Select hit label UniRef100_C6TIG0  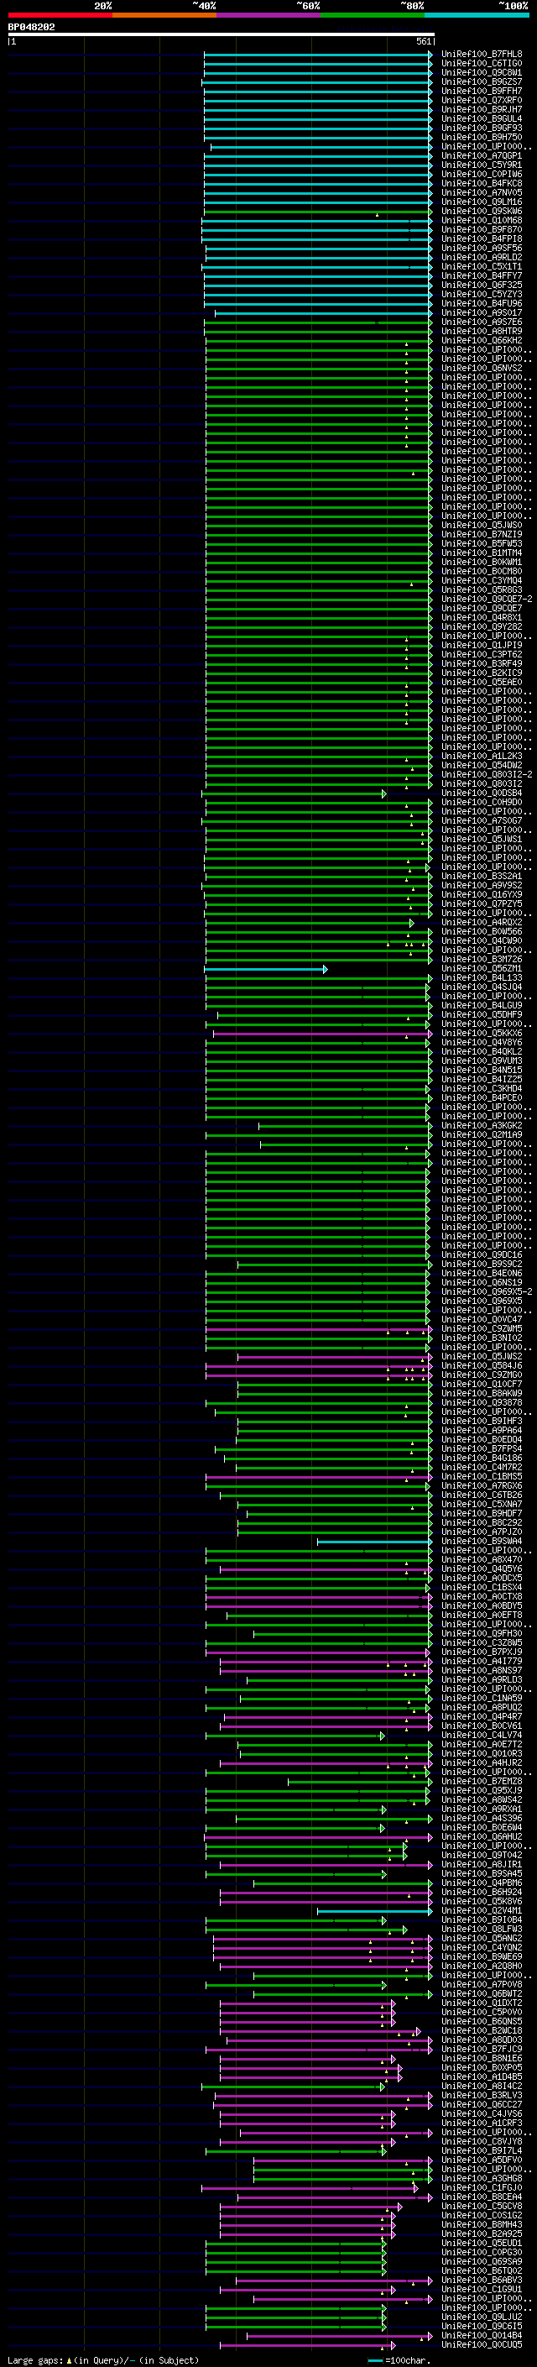click(482, 64)
